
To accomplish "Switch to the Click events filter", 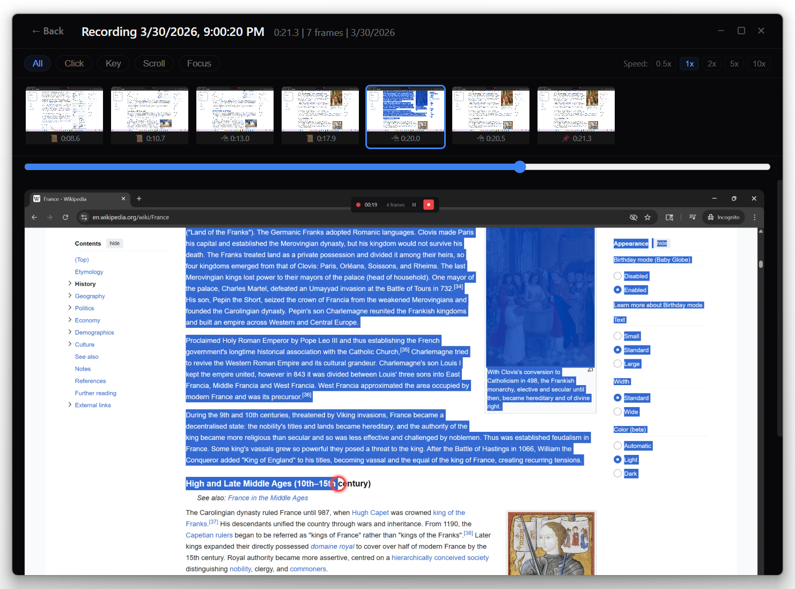I will [73, 63].
